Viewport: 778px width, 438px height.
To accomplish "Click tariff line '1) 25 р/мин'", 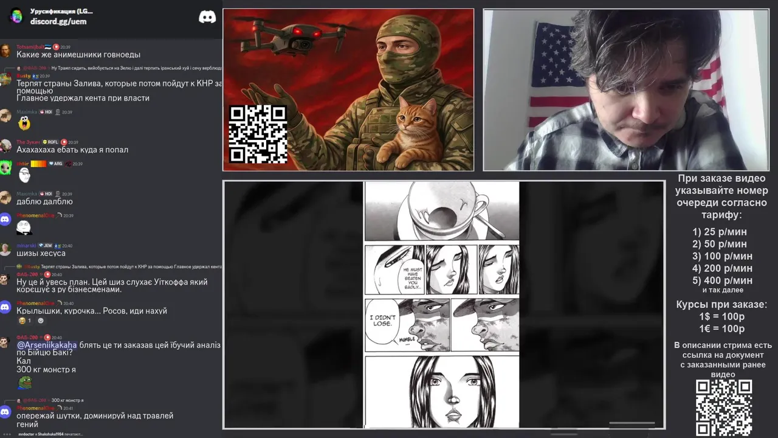I will pos(720,232).
